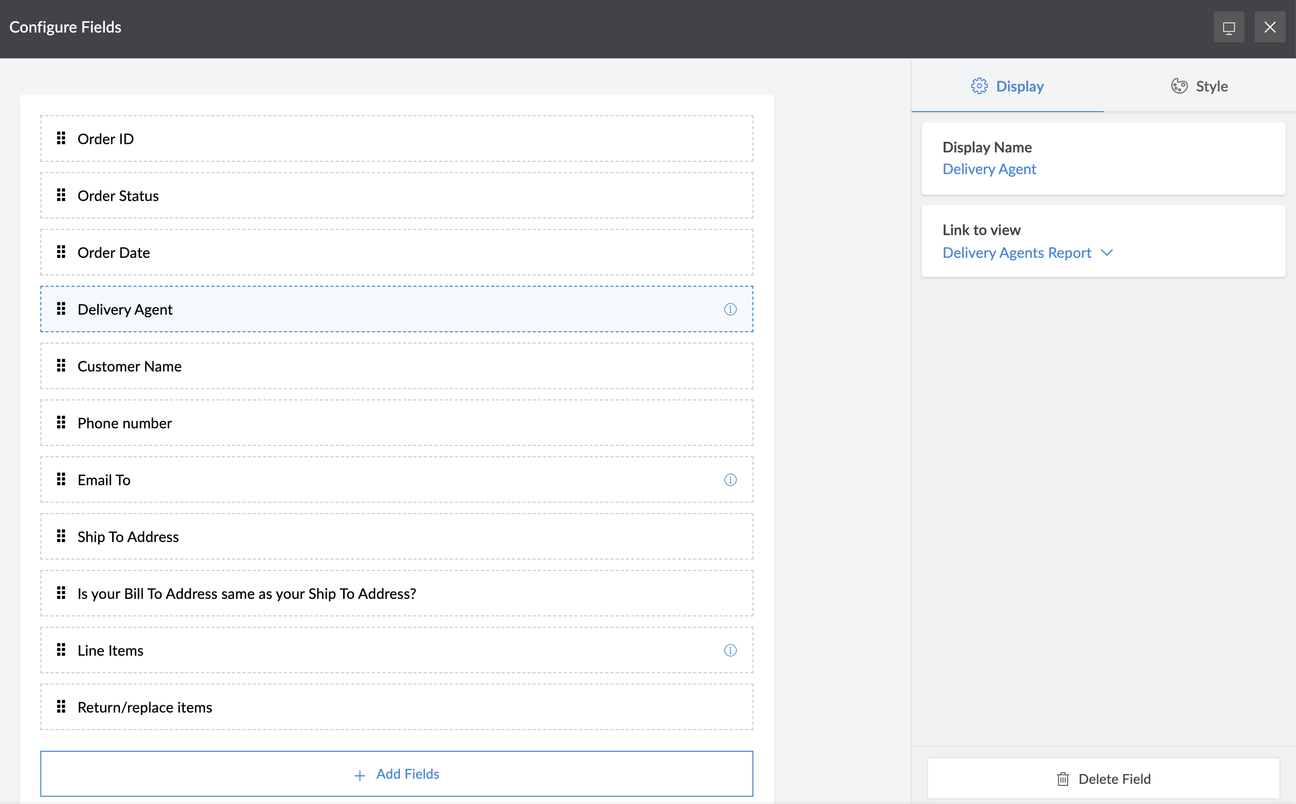Click the drag handle next to Customer Name
The width and height of the screenshot is (1296, 804).
click(61, 366)
